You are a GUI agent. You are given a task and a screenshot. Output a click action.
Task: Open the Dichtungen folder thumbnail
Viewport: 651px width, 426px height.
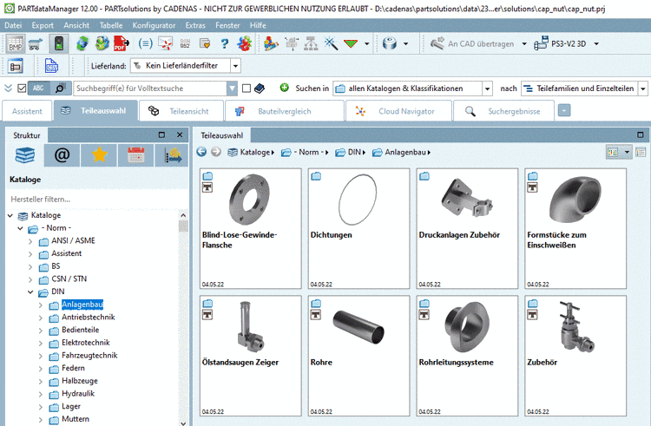click(x=358, y=228)
